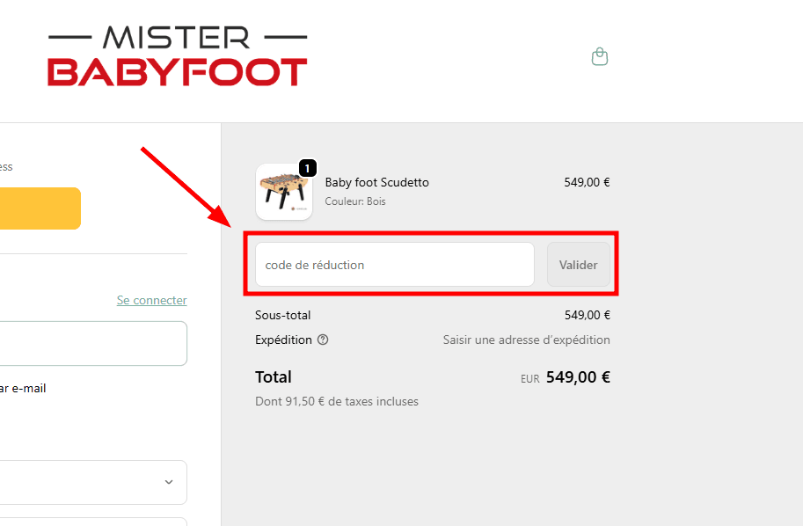Follow the Se connecter link
This screenshot has width=803, height=526.
[x=151, y=300]
